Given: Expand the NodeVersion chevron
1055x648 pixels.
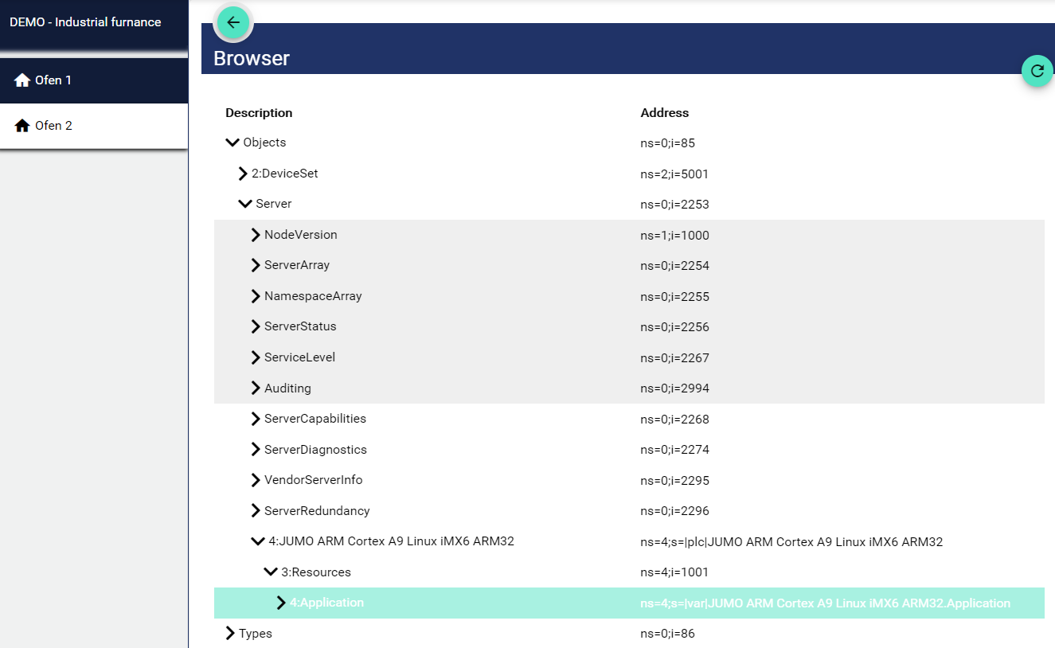Looking at the screenshot, I should pyautogui.click(x=256, y=235).
